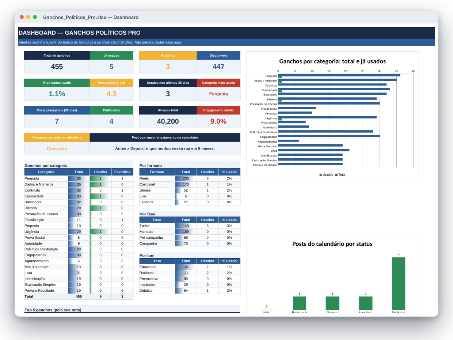Click red 'Categoria mais usada' card header
Image resolution: width=453 pixels, height=340 pixels.
[x=218, y=83]
